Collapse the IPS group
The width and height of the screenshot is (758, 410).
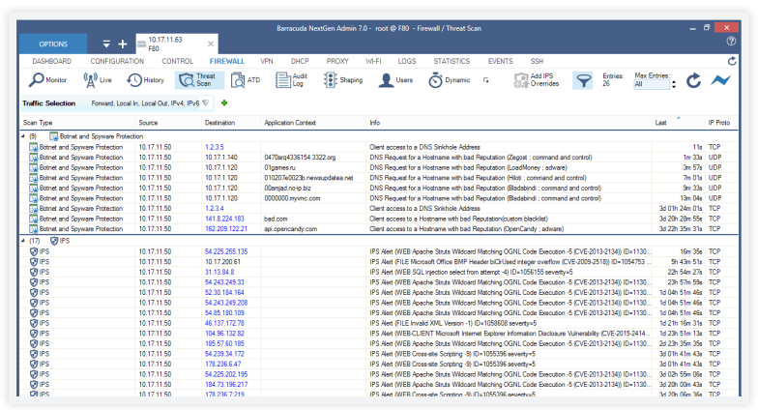point(23,241)
